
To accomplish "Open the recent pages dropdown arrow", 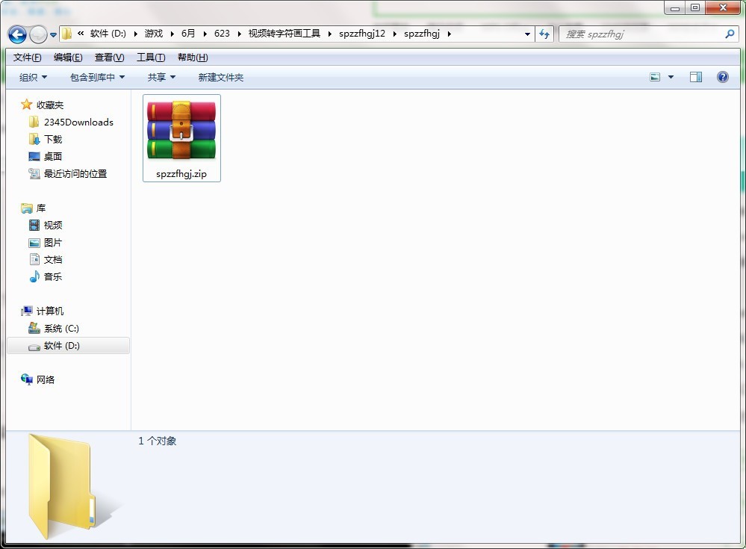I will pos(53,34).
